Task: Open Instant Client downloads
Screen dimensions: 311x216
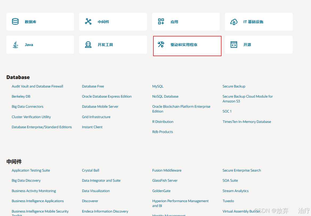Action: [92, 127]
